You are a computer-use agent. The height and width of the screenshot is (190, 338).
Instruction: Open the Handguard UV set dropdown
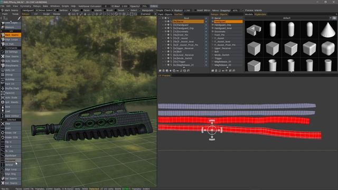coord(30,11)
